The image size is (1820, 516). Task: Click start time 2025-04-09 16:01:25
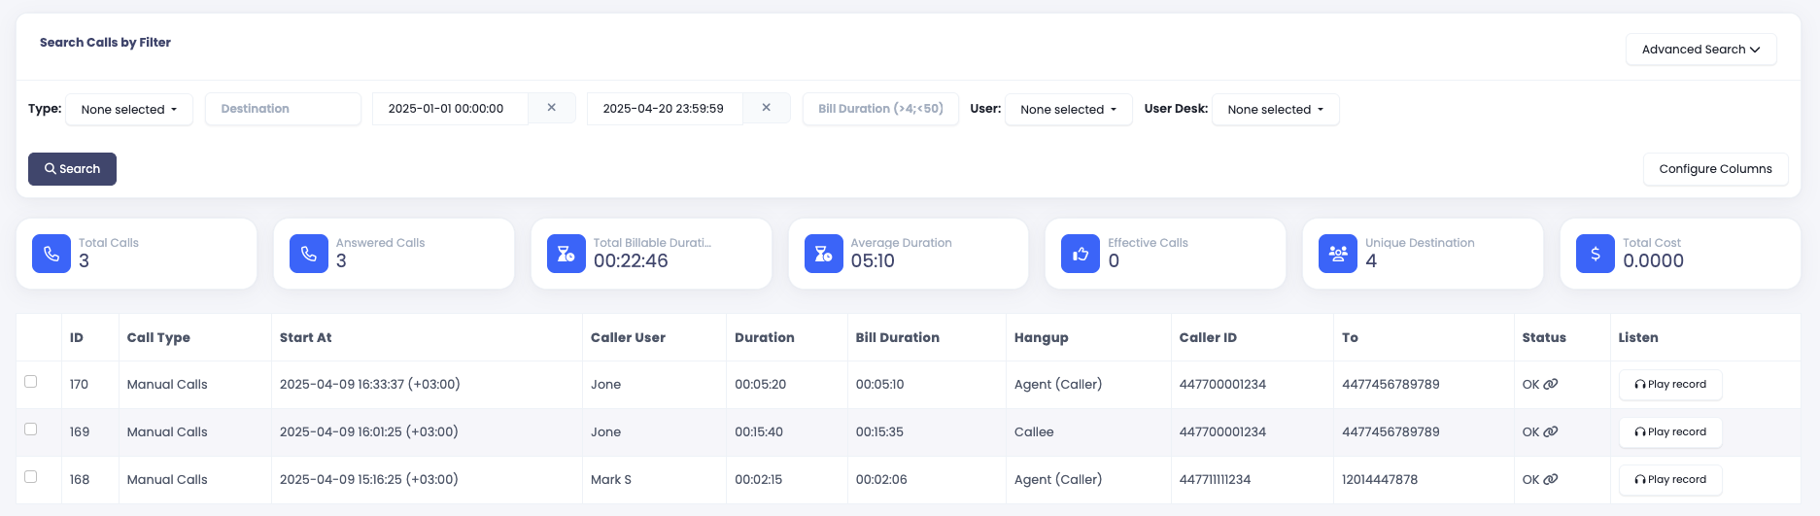[x=368, y=432]
